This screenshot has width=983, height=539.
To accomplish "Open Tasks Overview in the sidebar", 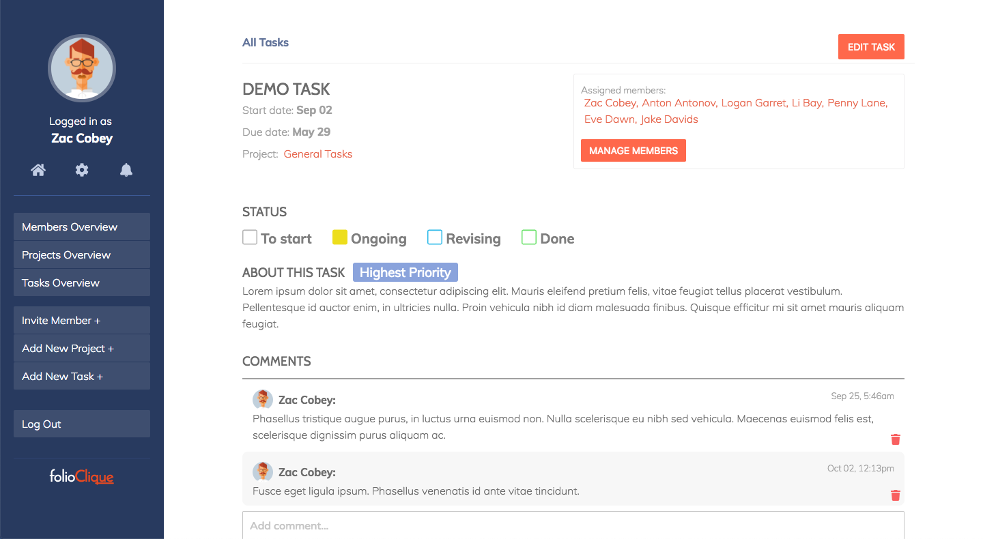I will pos(82,282).
